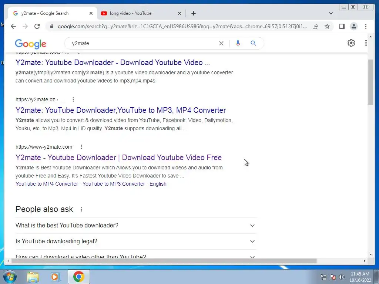
Task: Select the y2mate Google Search tab
Action: tap(53, 13)
